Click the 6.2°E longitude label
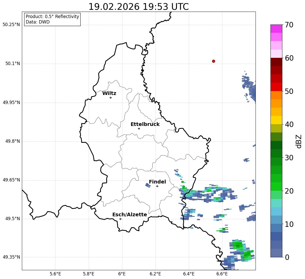The image size is (305, 279). (x=155, y=274)
